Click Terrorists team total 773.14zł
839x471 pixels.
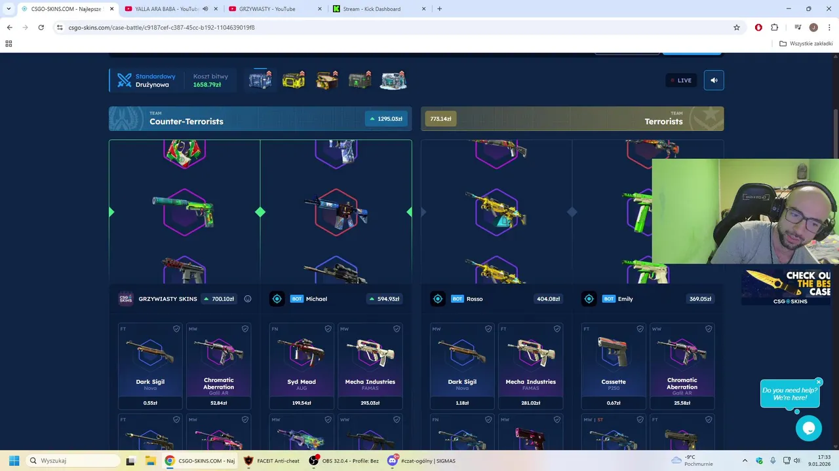[x=440, y=119]
